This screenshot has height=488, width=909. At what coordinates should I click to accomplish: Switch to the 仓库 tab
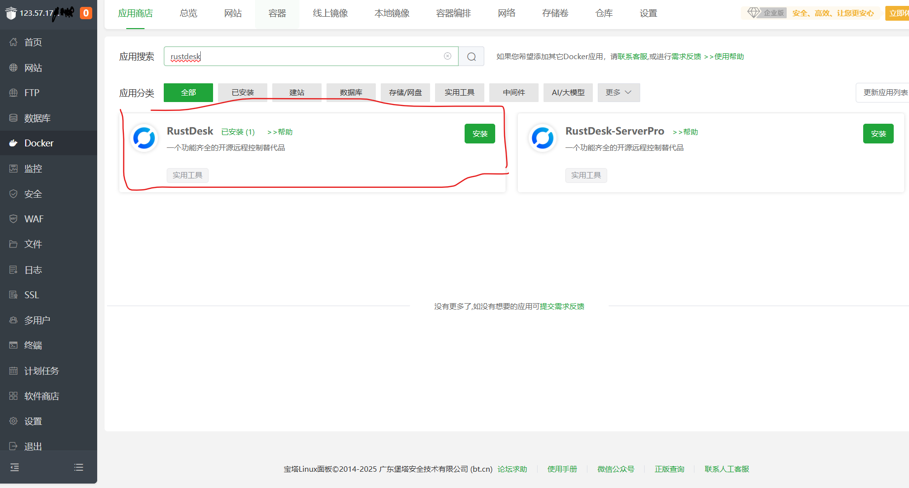pos(604,13)
